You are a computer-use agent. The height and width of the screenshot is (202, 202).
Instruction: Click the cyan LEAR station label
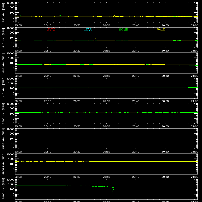point(88,30)
